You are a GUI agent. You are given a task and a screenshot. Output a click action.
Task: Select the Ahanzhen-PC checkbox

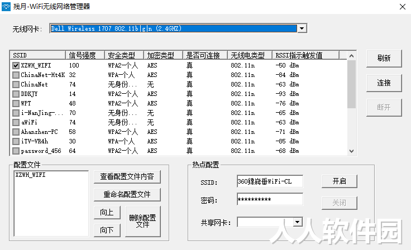tap(16, 132)
